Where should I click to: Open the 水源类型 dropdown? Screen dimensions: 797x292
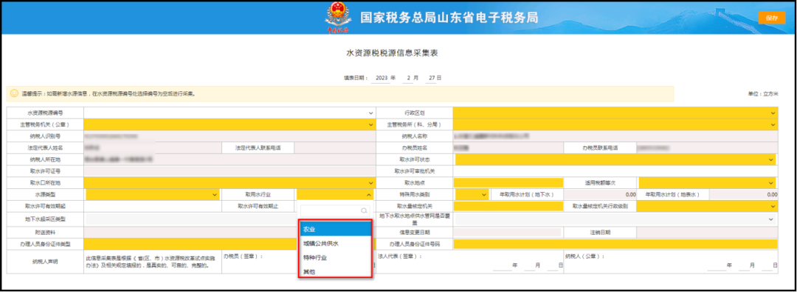[152, 194]
